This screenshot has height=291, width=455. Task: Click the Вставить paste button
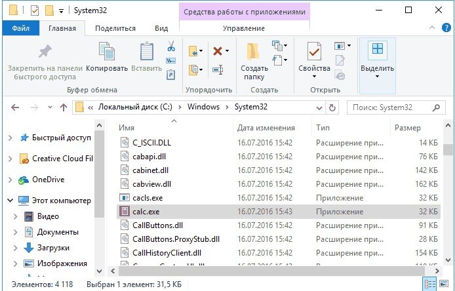(147, 57)
